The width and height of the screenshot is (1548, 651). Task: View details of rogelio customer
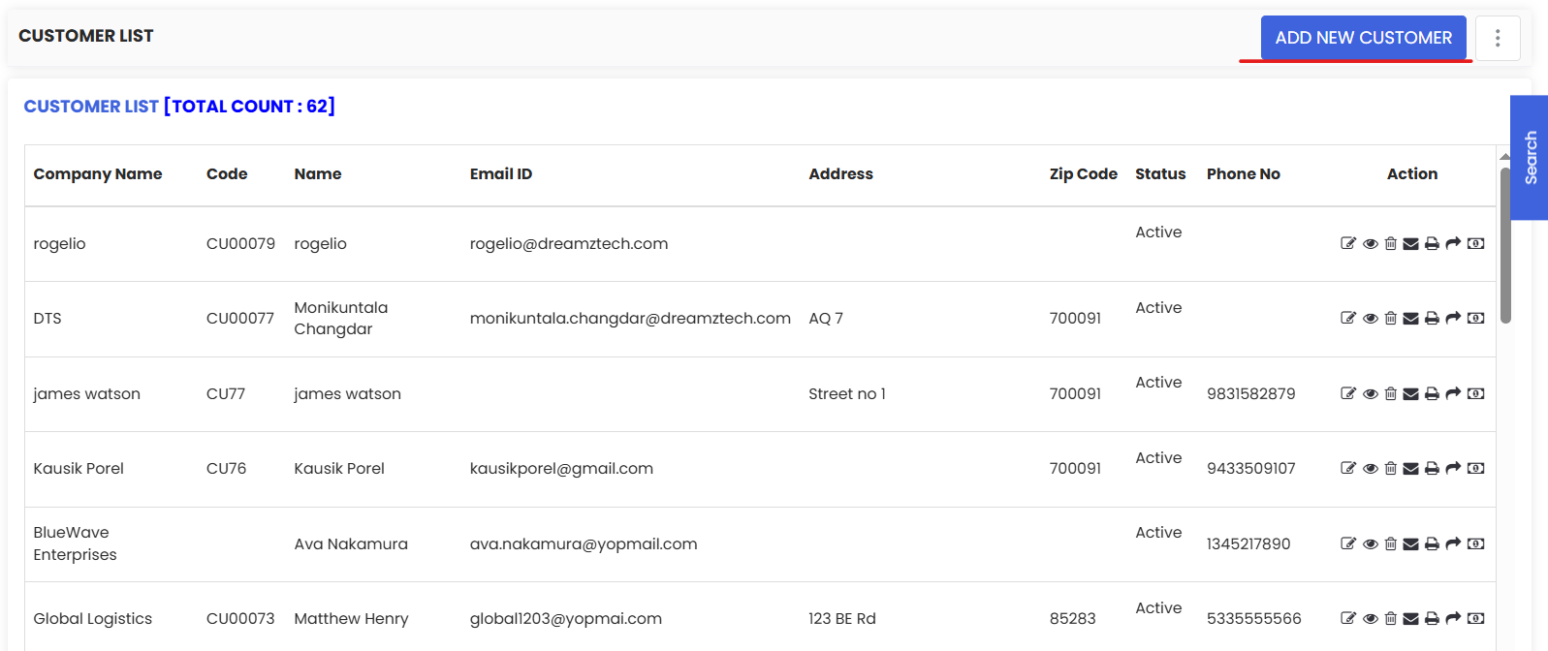click(1371, 244)
